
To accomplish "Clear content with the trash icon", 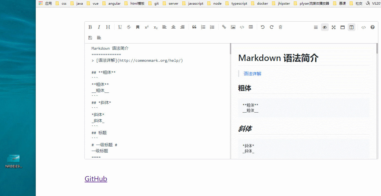I will point(281,27).
